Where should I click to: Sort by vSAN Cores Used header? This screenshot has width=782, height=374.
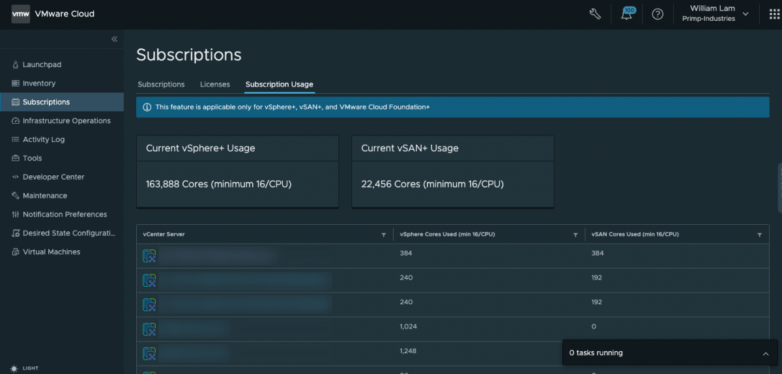point(635,235)
